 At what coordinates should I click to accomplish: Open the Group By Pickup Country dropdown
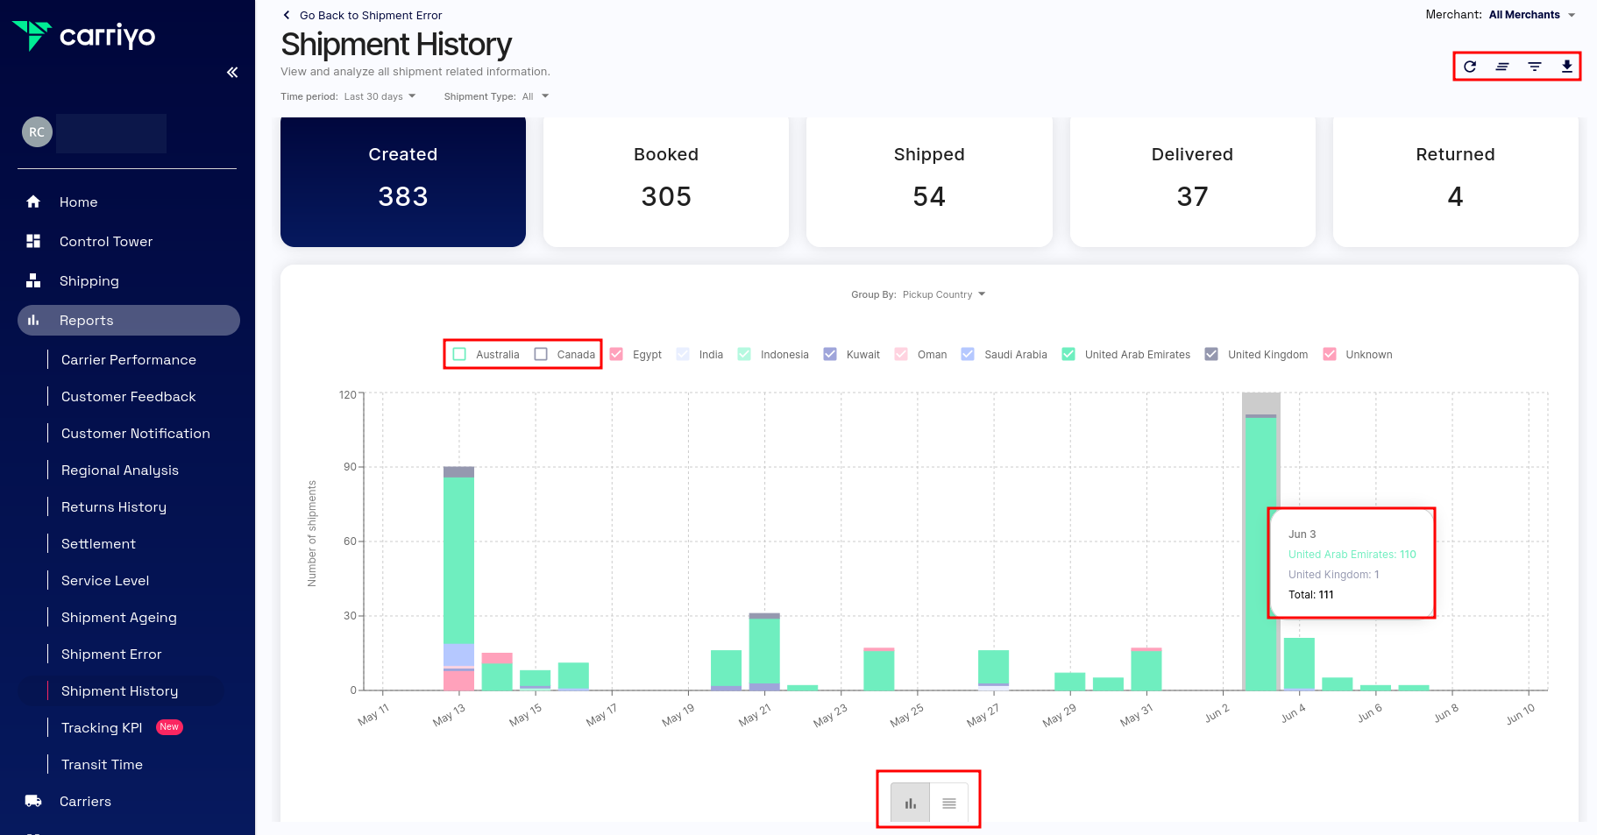(x=943, y=294)
